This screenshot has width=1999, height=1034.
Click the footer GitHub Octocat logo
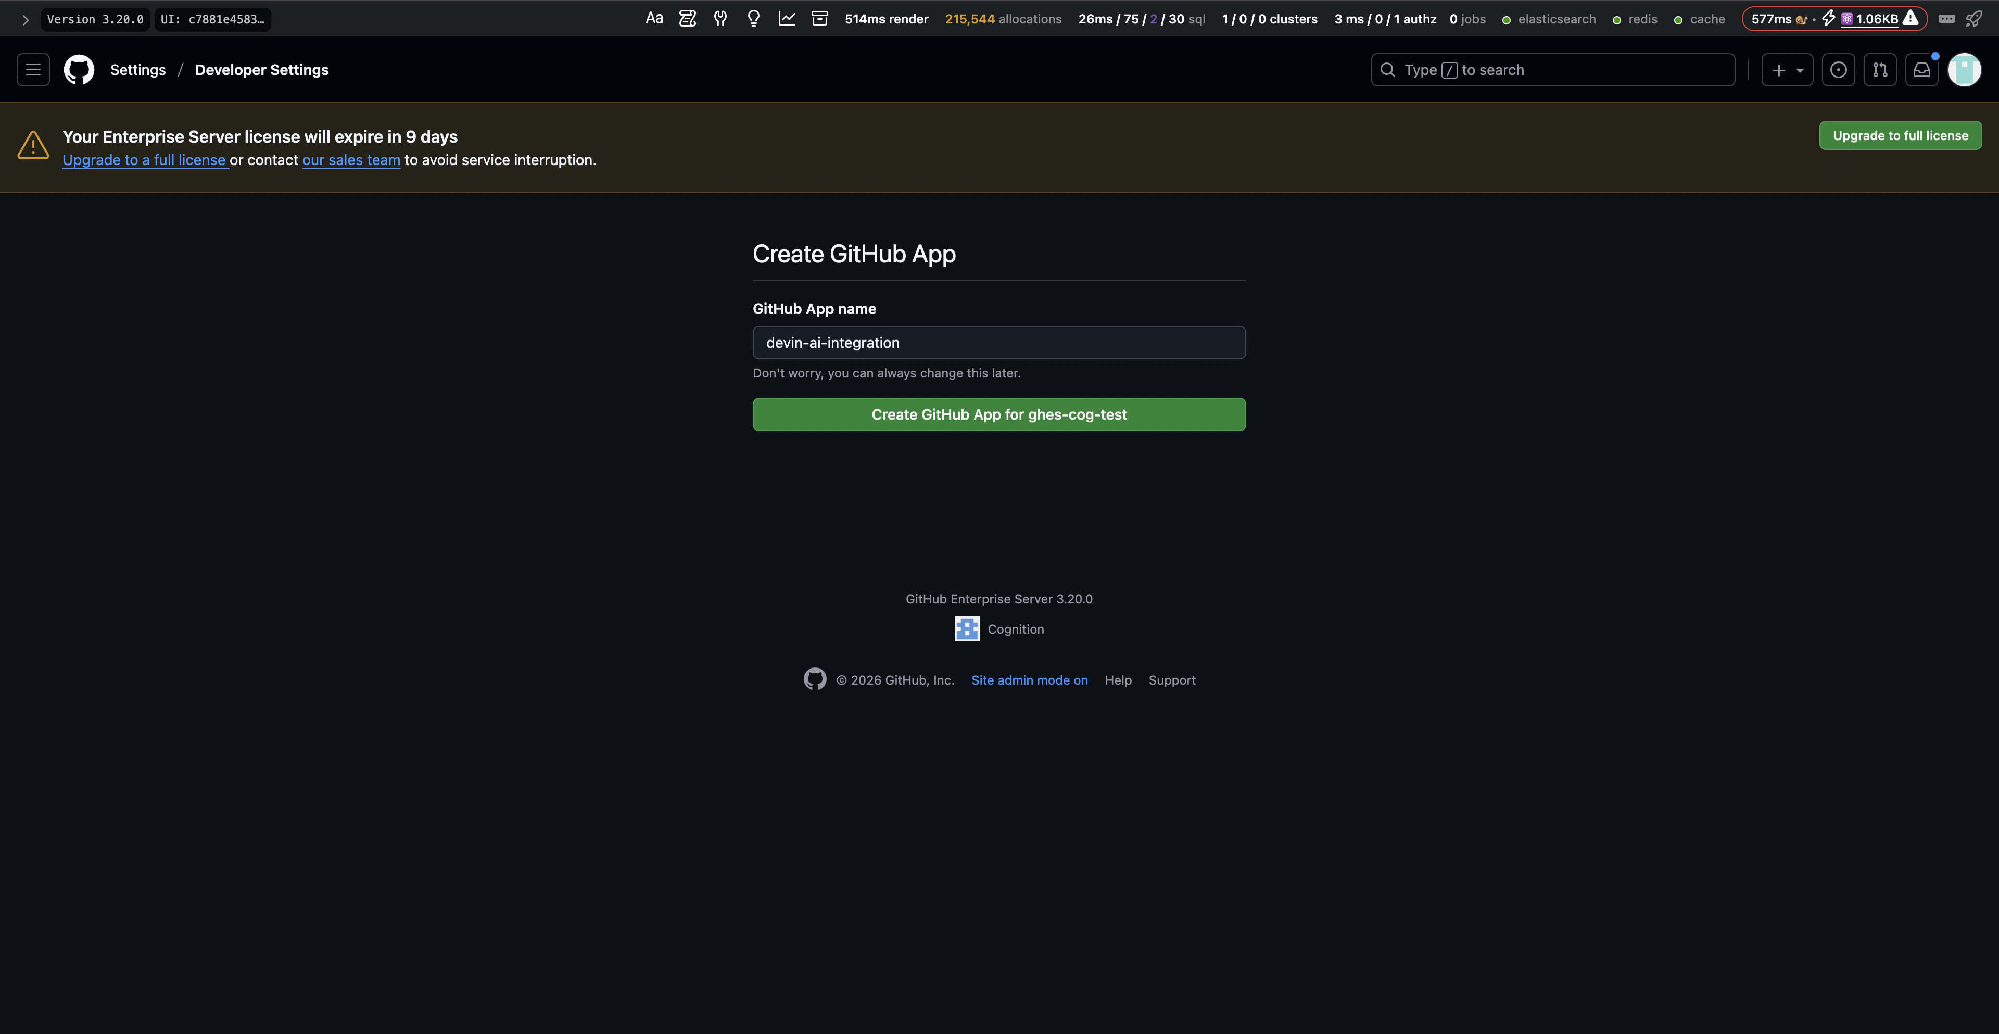[815, 679]
